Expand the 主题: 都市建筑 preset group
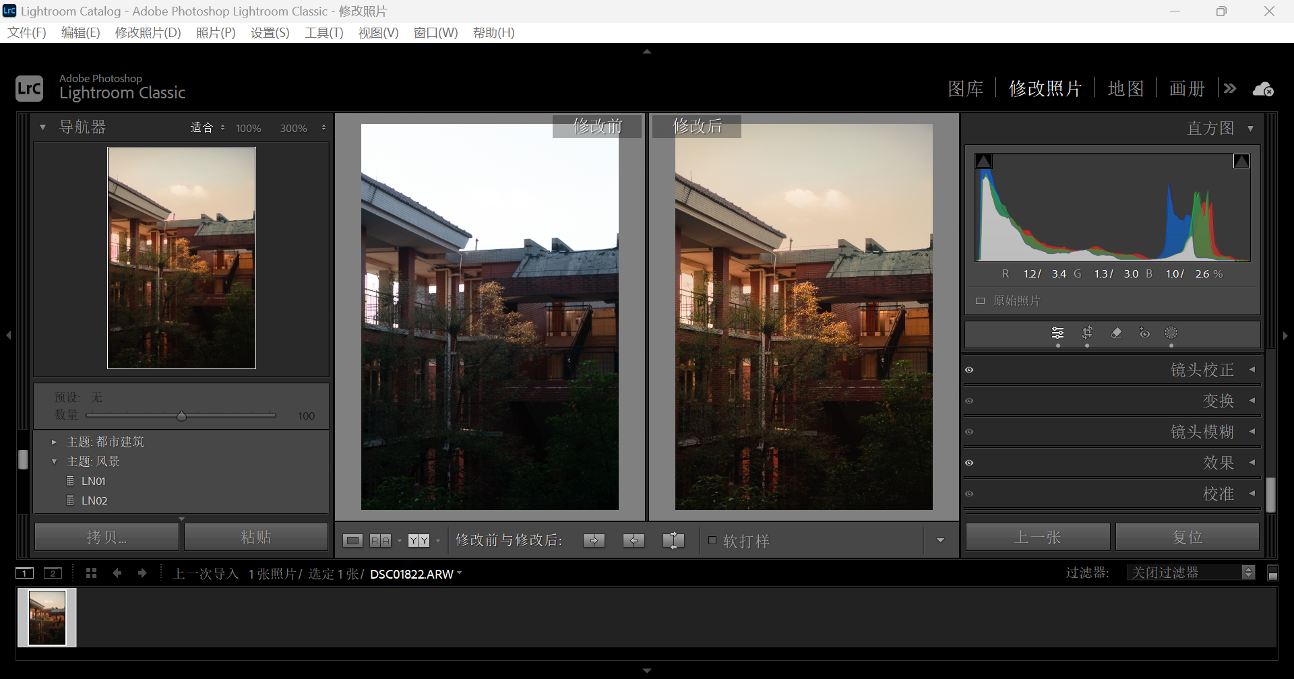The image size is (1294, 679). (54, 442)
